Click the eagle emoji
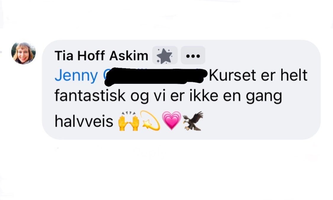The height and width of the screenshot is (200, 333). (x=193, y=121)
